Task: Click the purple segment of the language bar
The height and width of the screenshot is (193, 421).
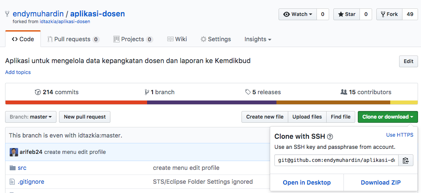Action: 212,103
